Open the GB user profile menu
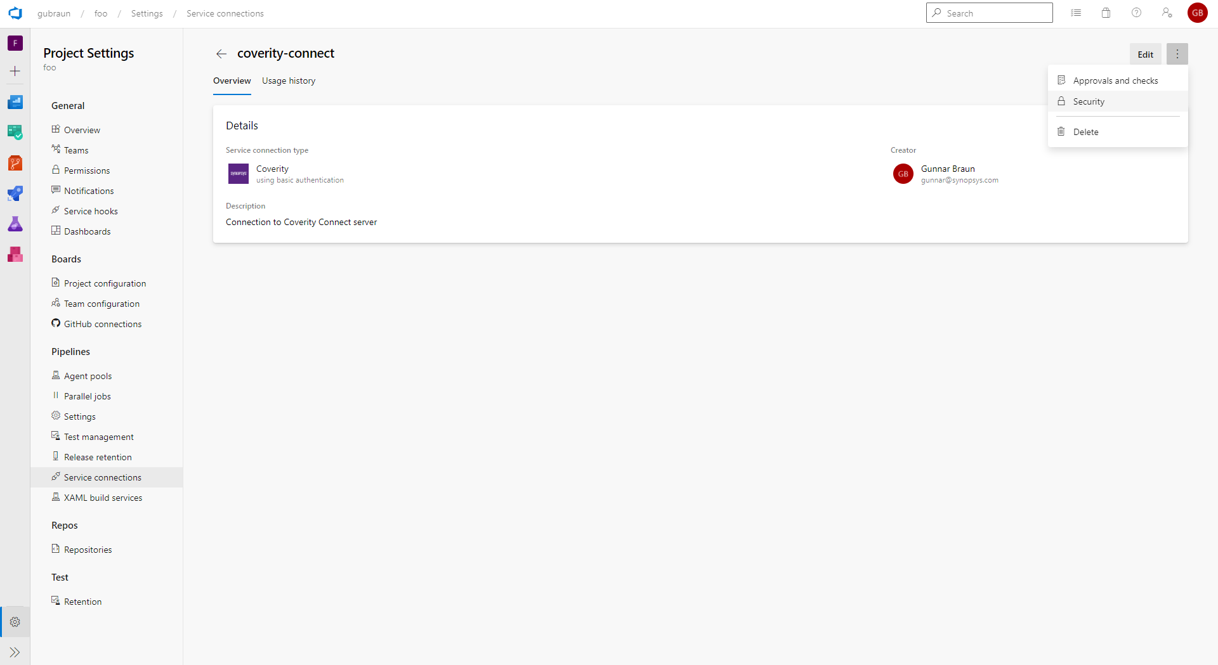This screenshot has height=665, width=1218. (1197, 13)
